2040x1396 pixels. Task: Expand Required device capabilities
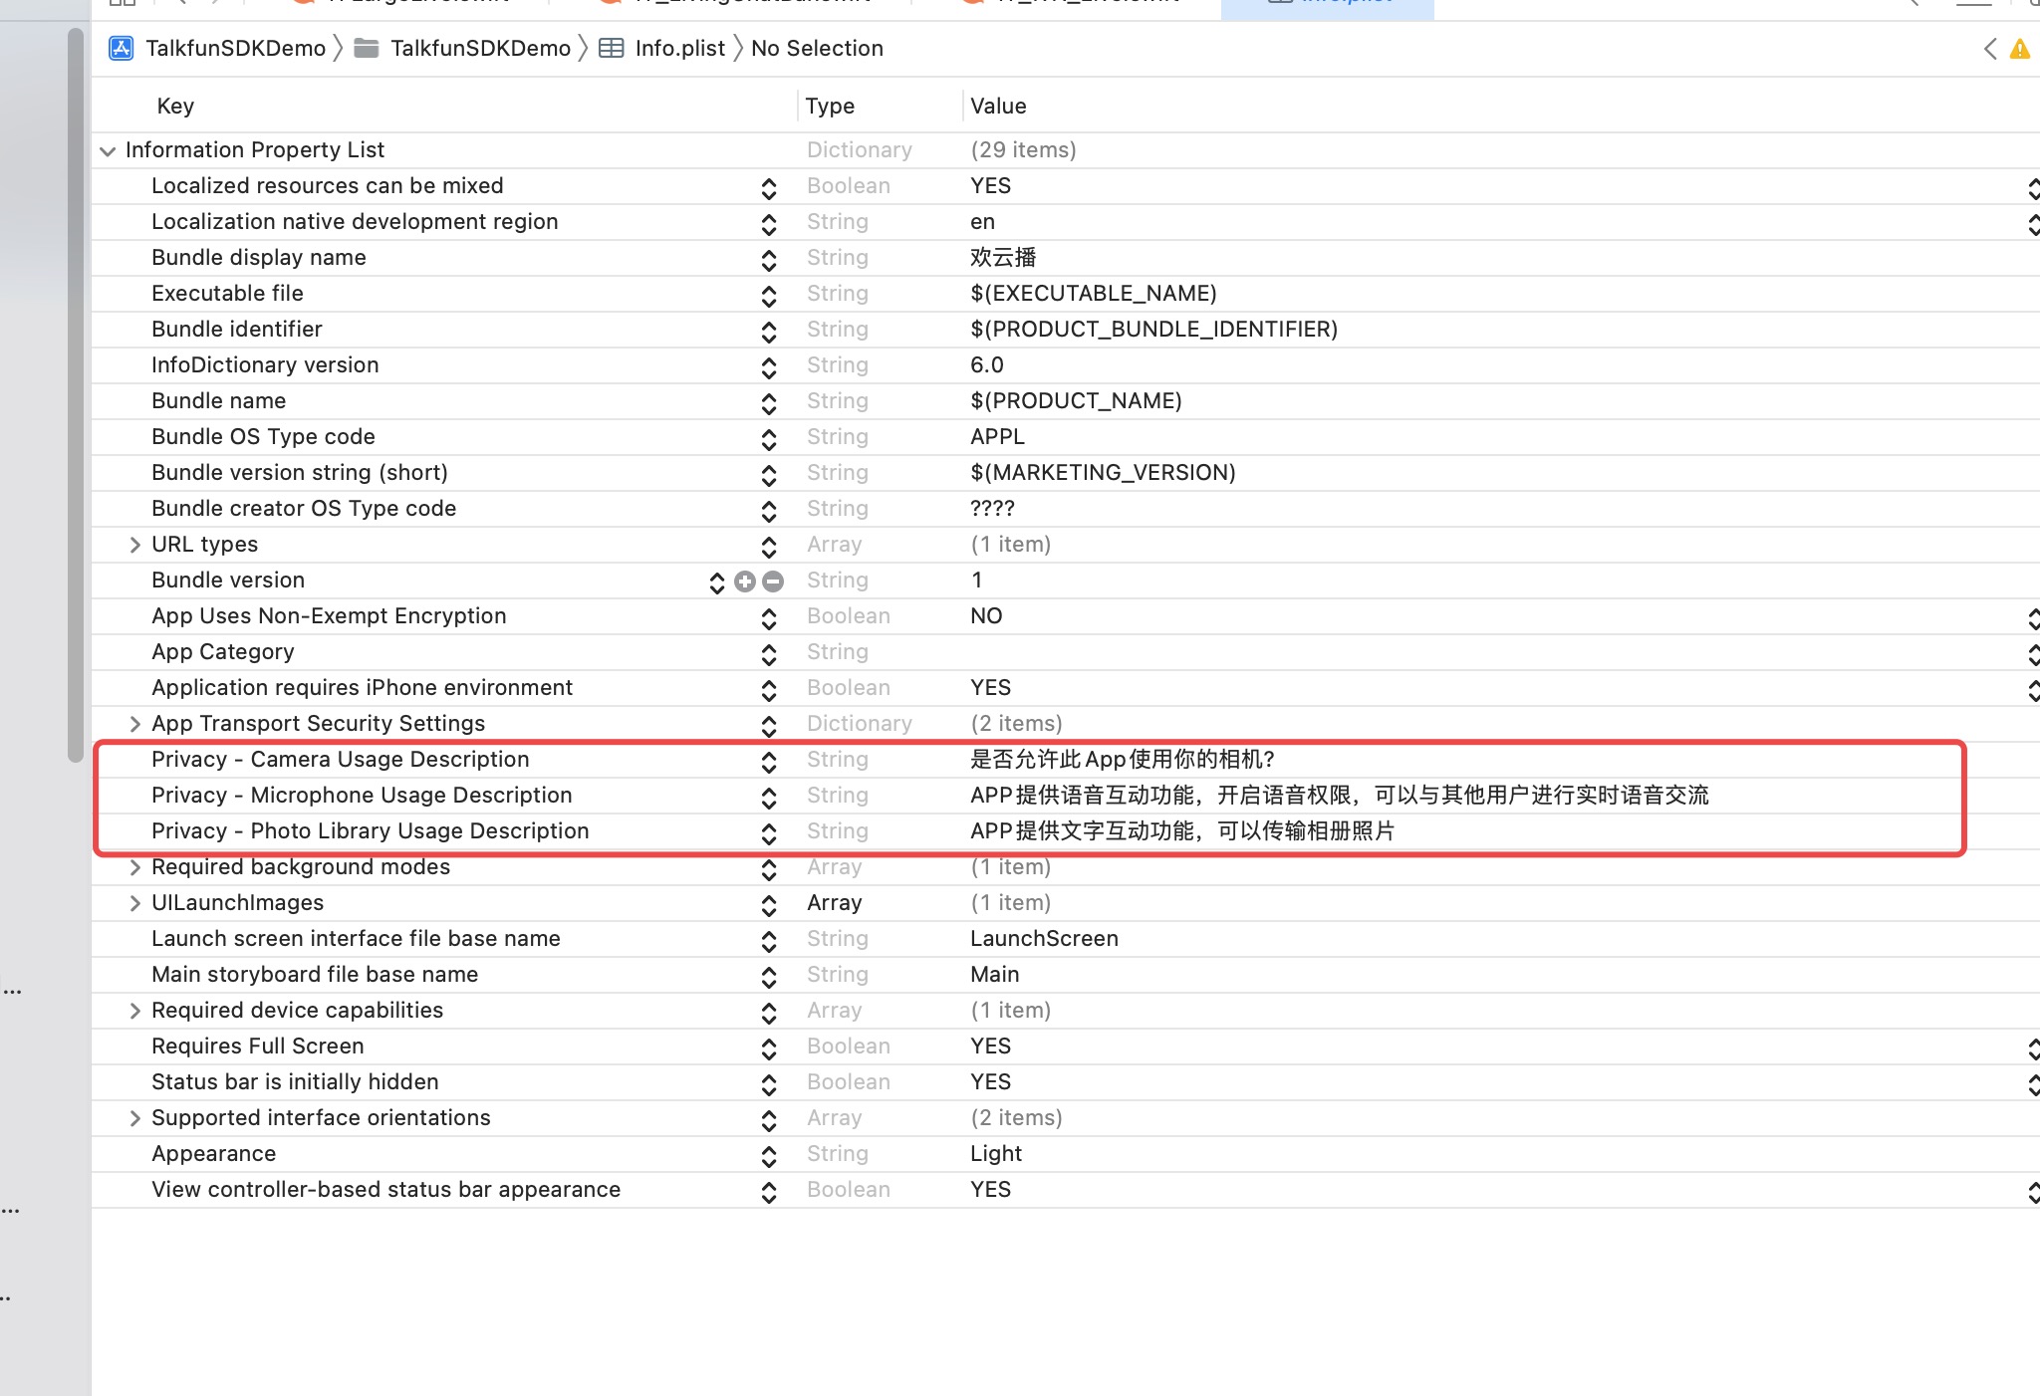pos(134,1011)
